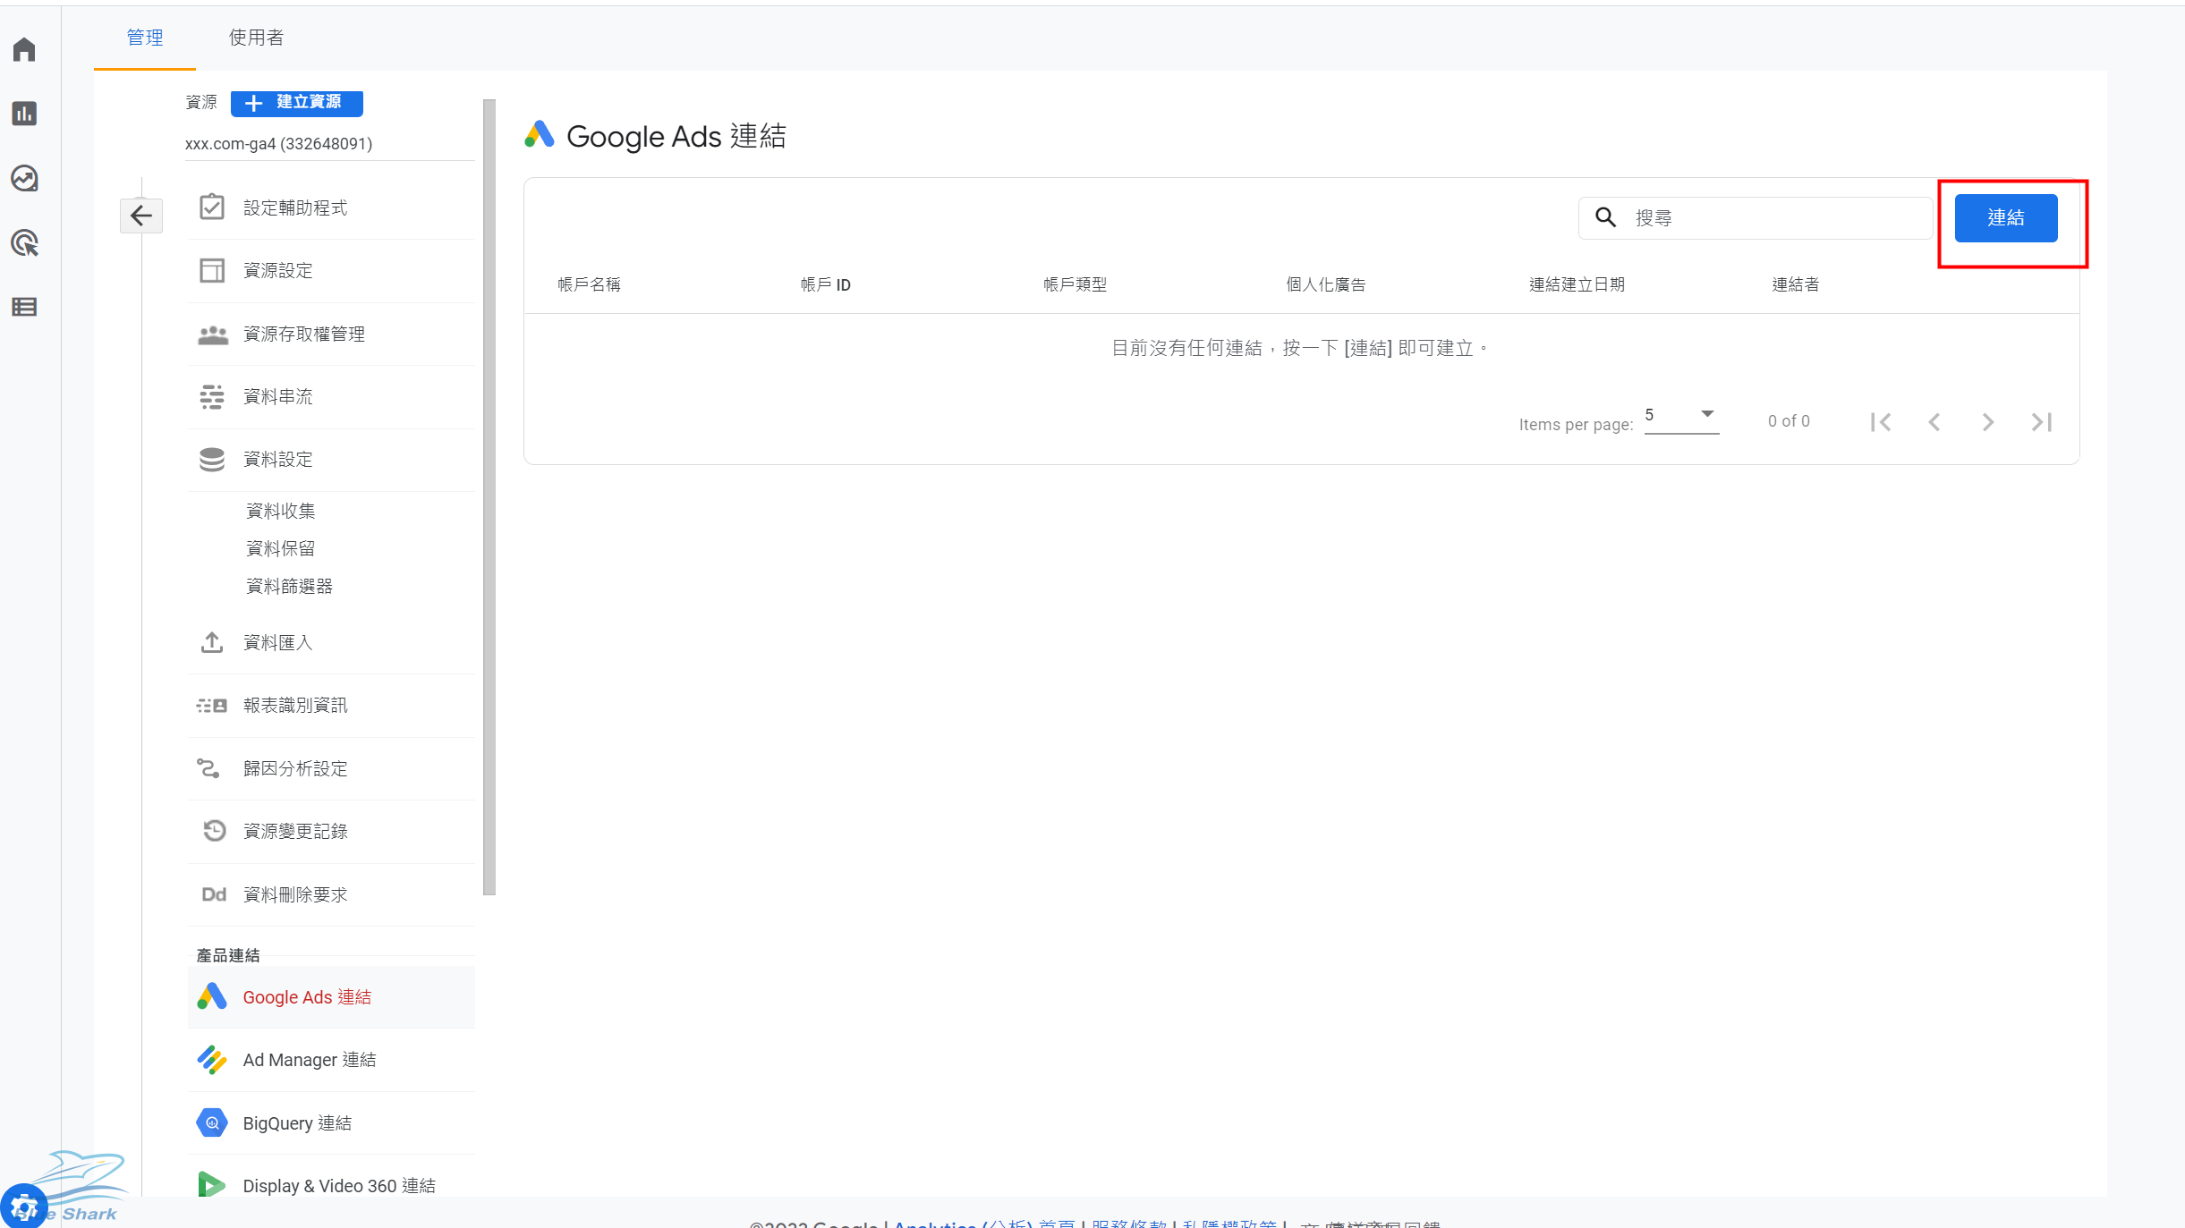
Task: Go to last page of links table
Action: [2042, 422]
